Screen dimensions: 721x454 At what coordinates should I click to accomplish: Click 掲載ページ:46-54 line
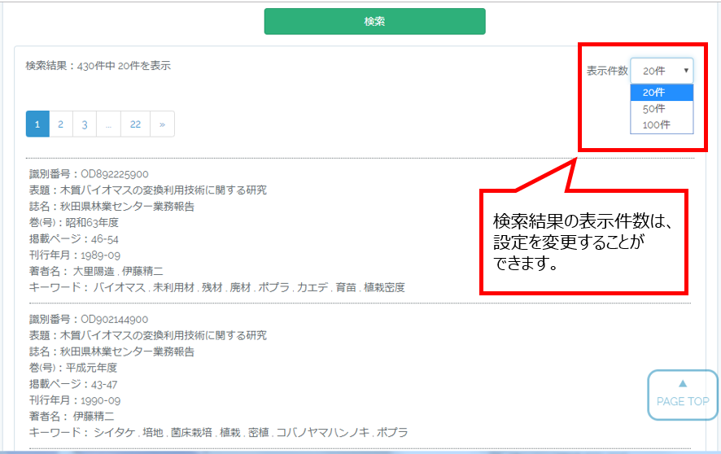73,239
